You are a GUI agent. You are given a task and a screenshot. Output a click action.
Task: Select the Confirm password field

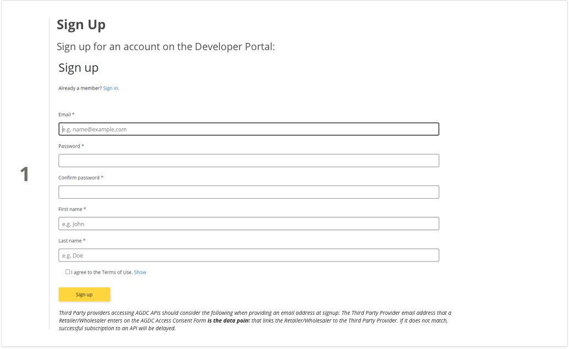pos(249,192)
